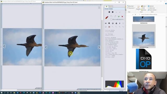The image size is (167, 94).
Task: Select the red pencil edit tool
Action: pyautogui.click(x=107, y=17)
